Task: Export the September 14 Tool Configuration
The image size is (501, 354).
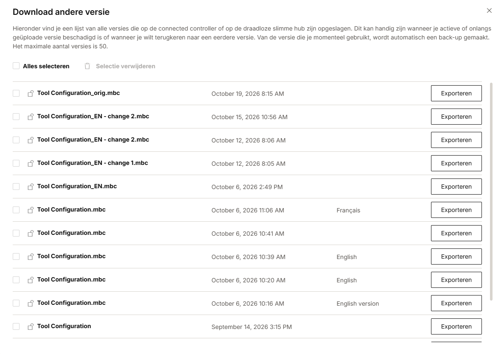Action: click(456, 326)
